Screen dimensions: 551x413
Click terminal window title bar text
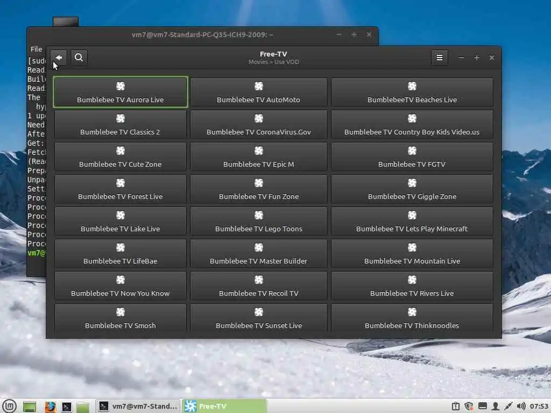[x=202, y=35]
